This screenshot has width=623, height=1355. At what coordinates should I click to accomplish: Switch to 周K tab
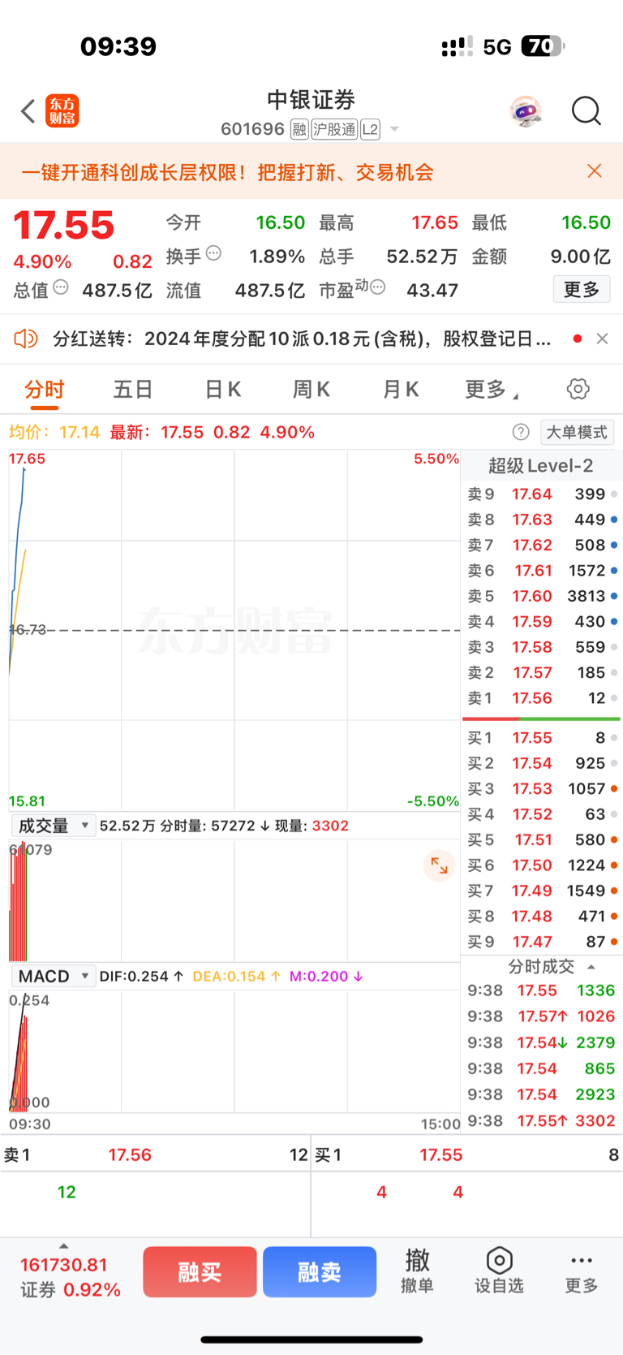pos(311,390)
